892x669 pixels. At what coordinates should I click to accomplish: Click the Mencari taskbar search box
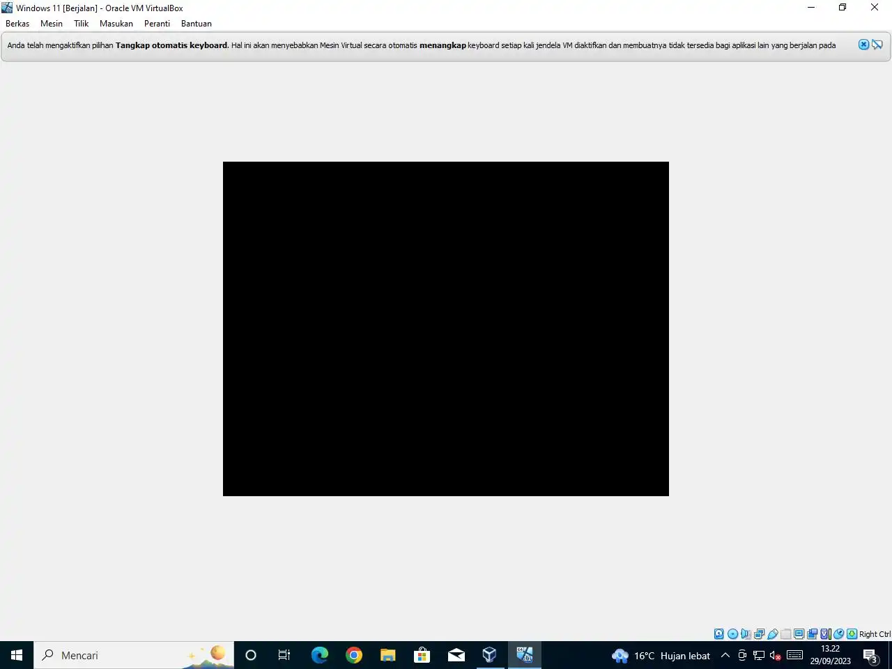[134, 655]
